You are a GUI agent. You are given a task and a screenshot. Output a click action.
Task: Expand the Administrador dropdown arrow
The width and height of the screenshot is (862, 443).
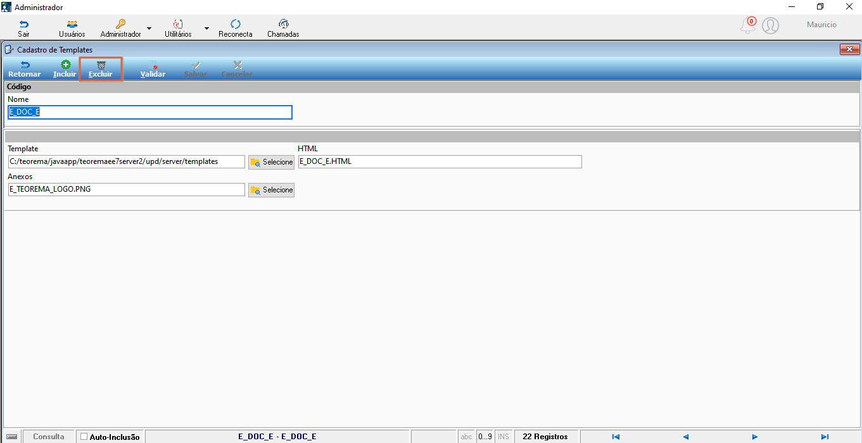click(149, 28)
